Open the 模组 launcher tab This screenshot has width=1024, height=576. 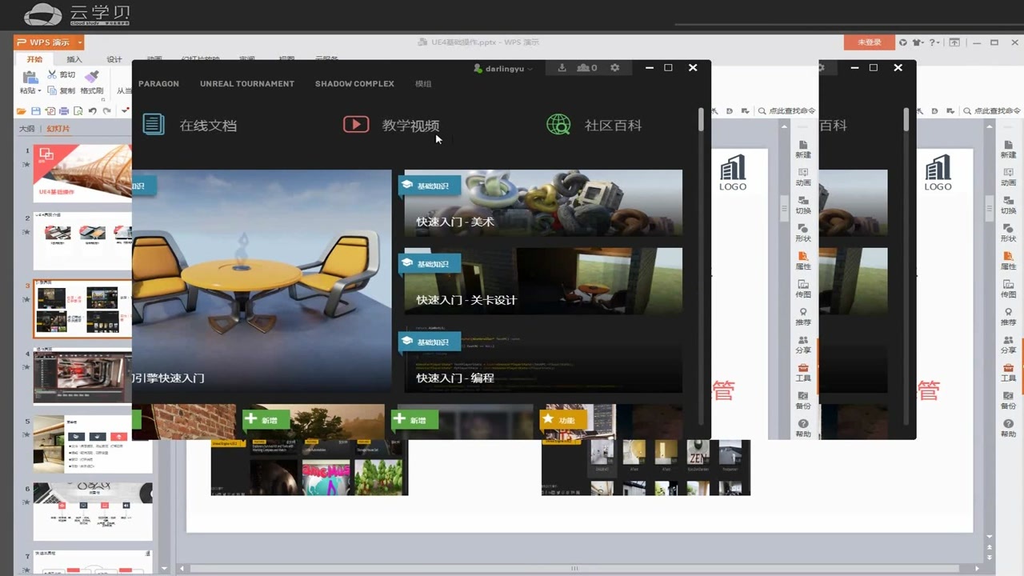pos(423,84)
